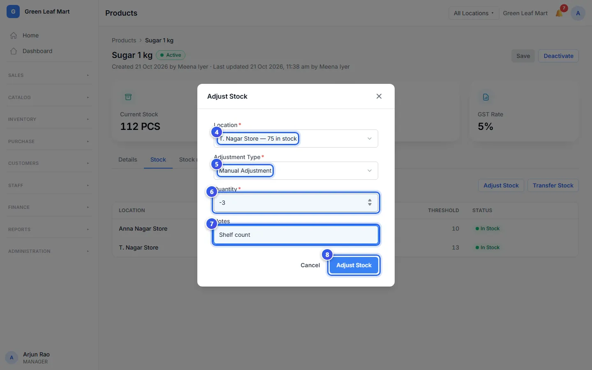
Task: Close the Adjust Stock dialog
Action: (379, 96)
